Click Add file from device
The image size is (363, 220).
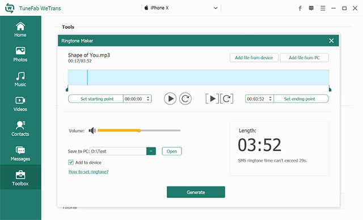pyautogui.click(x=254, y=58)
